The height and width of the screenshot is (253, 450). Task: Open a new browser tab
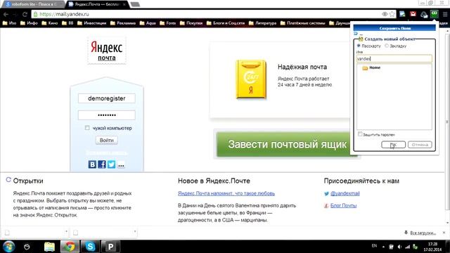point(135,4)
